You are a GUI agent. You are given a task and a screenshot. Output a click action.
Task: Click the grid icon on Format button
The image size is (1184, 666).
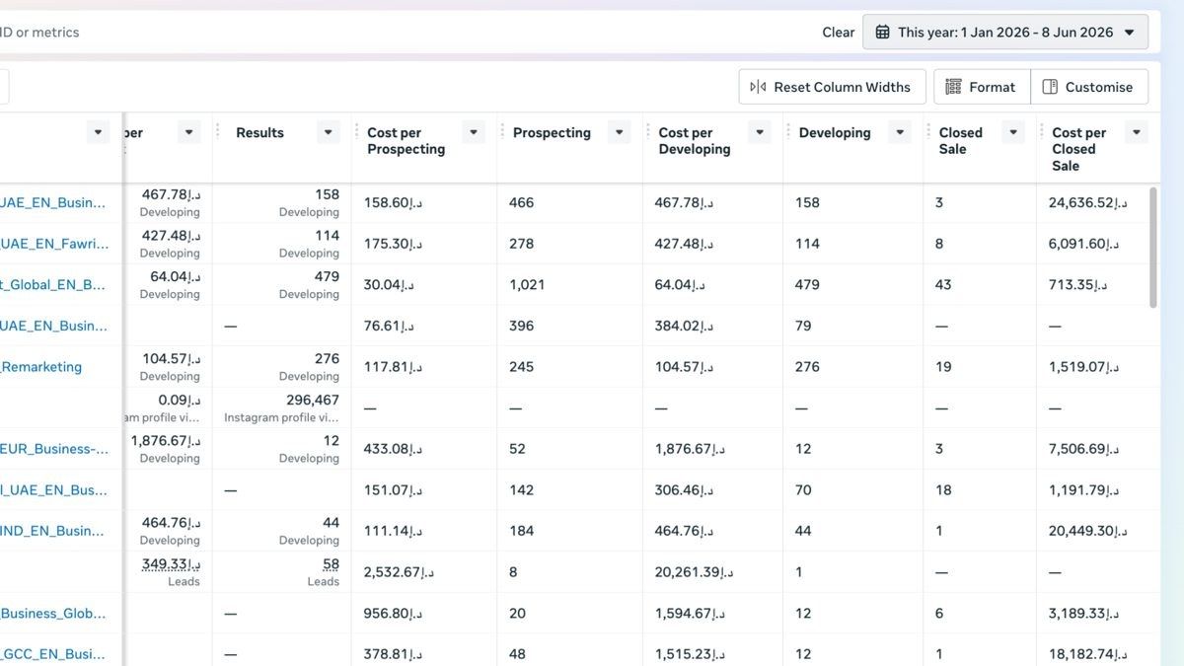coord(953,87)
